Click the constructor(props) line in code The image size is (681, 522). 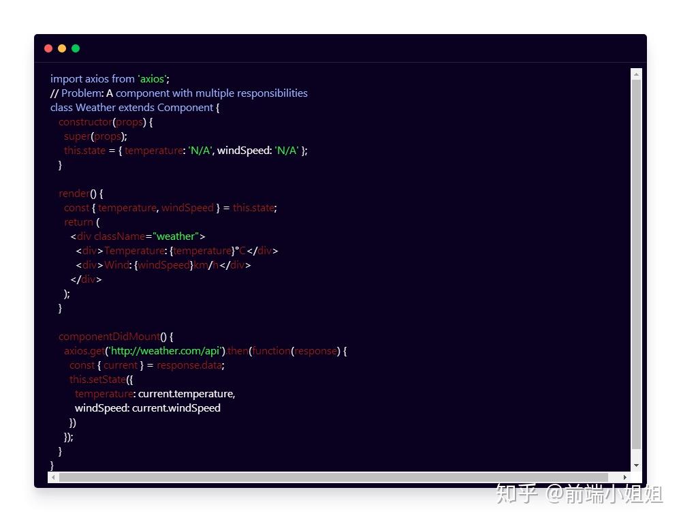103,121
